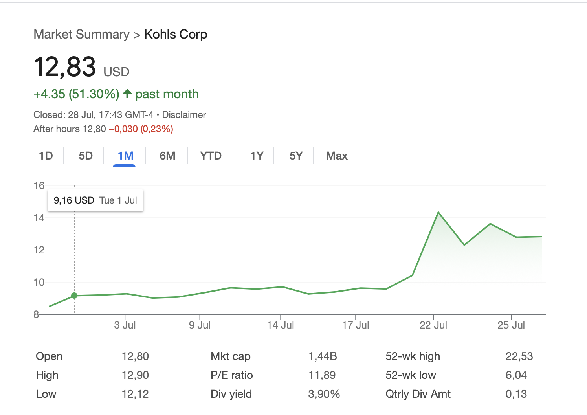The image size is (587, 415).
Task: Select the 5D range tab
Action: (x=86, y=156)
